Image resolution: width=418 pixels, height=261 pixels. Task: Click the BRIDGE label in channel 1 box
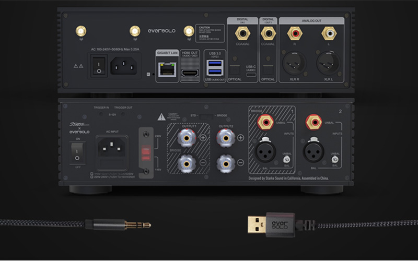pyautogui.click(x=257, y=111)
